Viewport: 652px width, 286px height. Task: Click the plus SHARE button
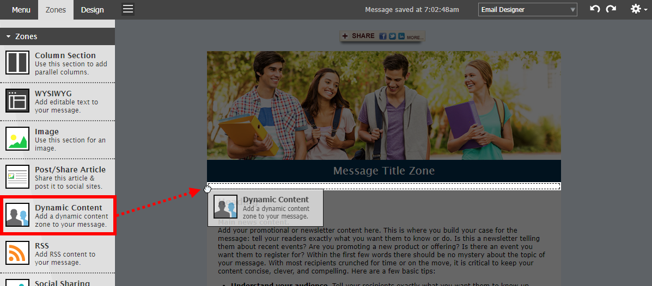[x=358, y=36]
